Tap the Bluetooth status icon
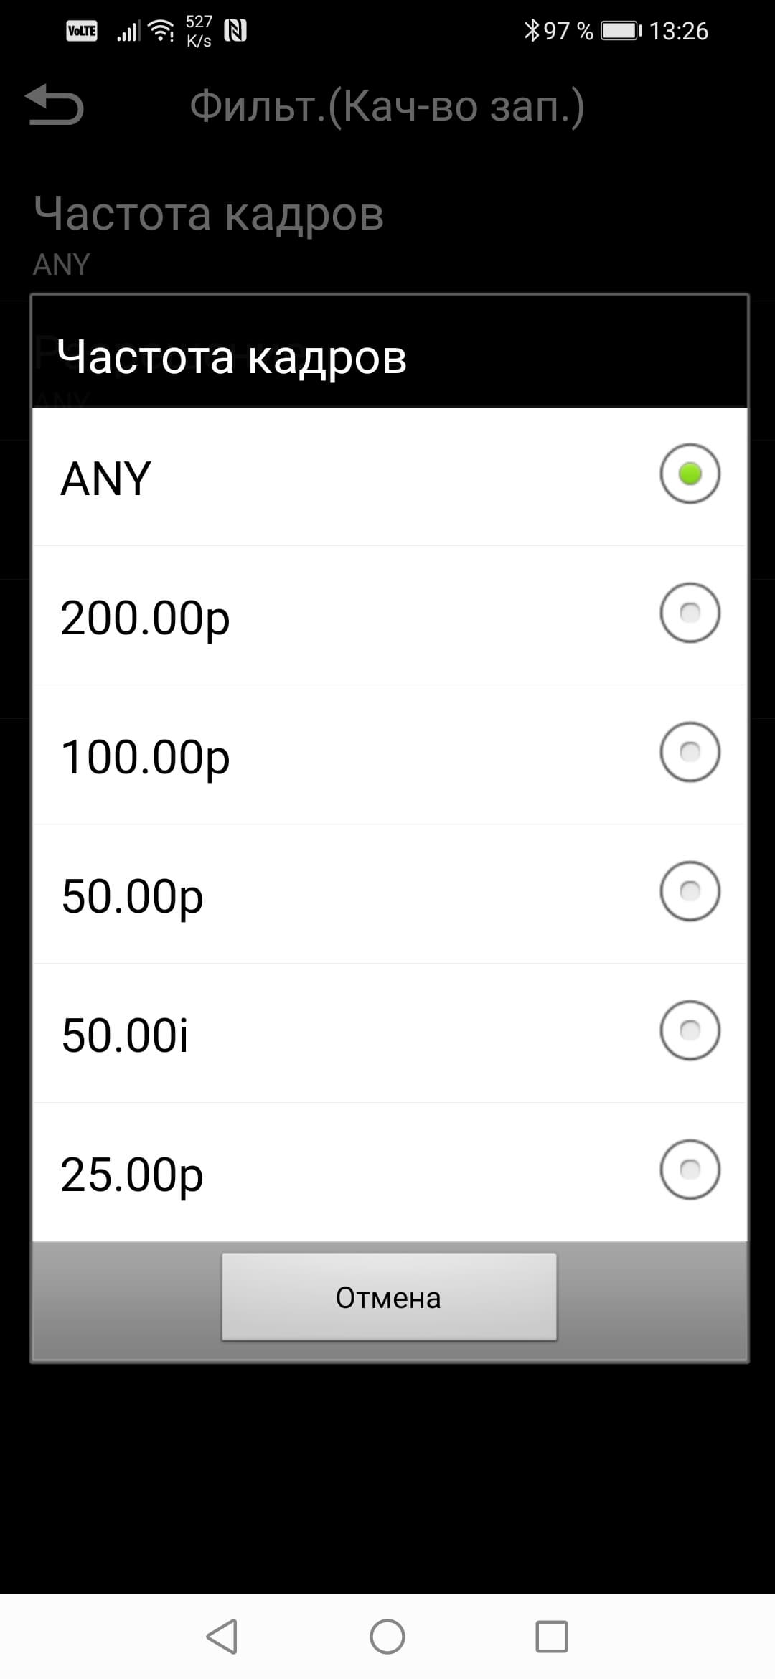The height and width of the screenshot is (1679, 775). click(x=531, y=30)
